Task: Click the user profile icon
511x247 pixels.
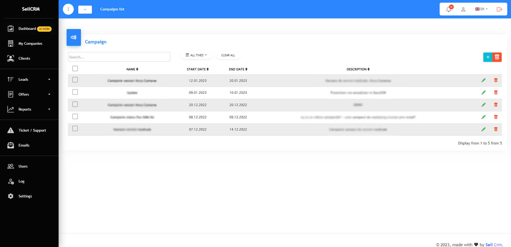Action: tap(463, 9)
